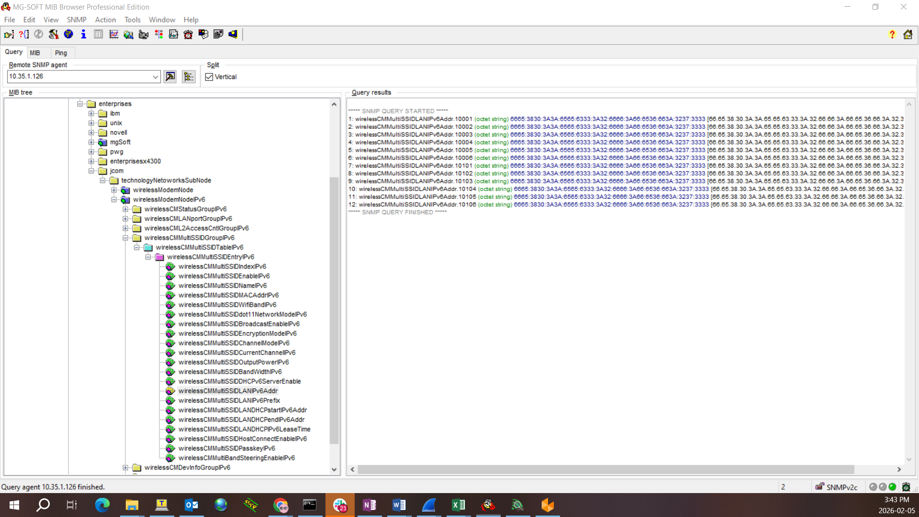Click the MIB tree icon button beside agent field
The height and width of the screenshot is (517, 919).
(x=189, y=77)
